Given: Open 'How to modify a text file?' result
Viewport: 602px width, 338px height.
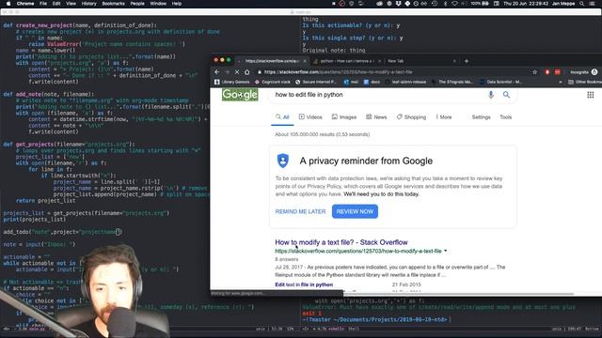Looking at the screenshot, I should click(341, 242).
